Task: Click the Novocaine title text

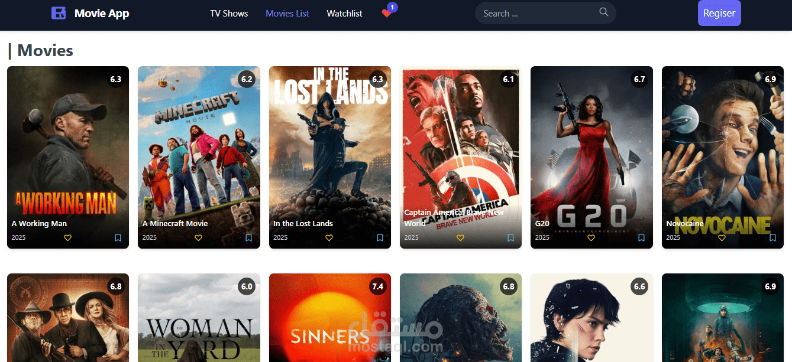Action: [x=685, y=224]
